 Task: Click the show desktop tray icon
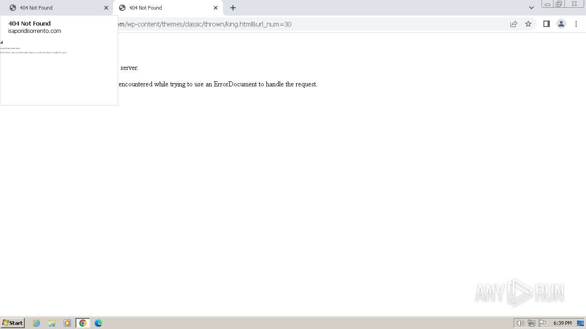pyautogui.click(x=581, y=323)
